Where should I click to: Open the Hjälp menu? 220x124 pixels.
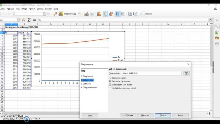[56, 9]
